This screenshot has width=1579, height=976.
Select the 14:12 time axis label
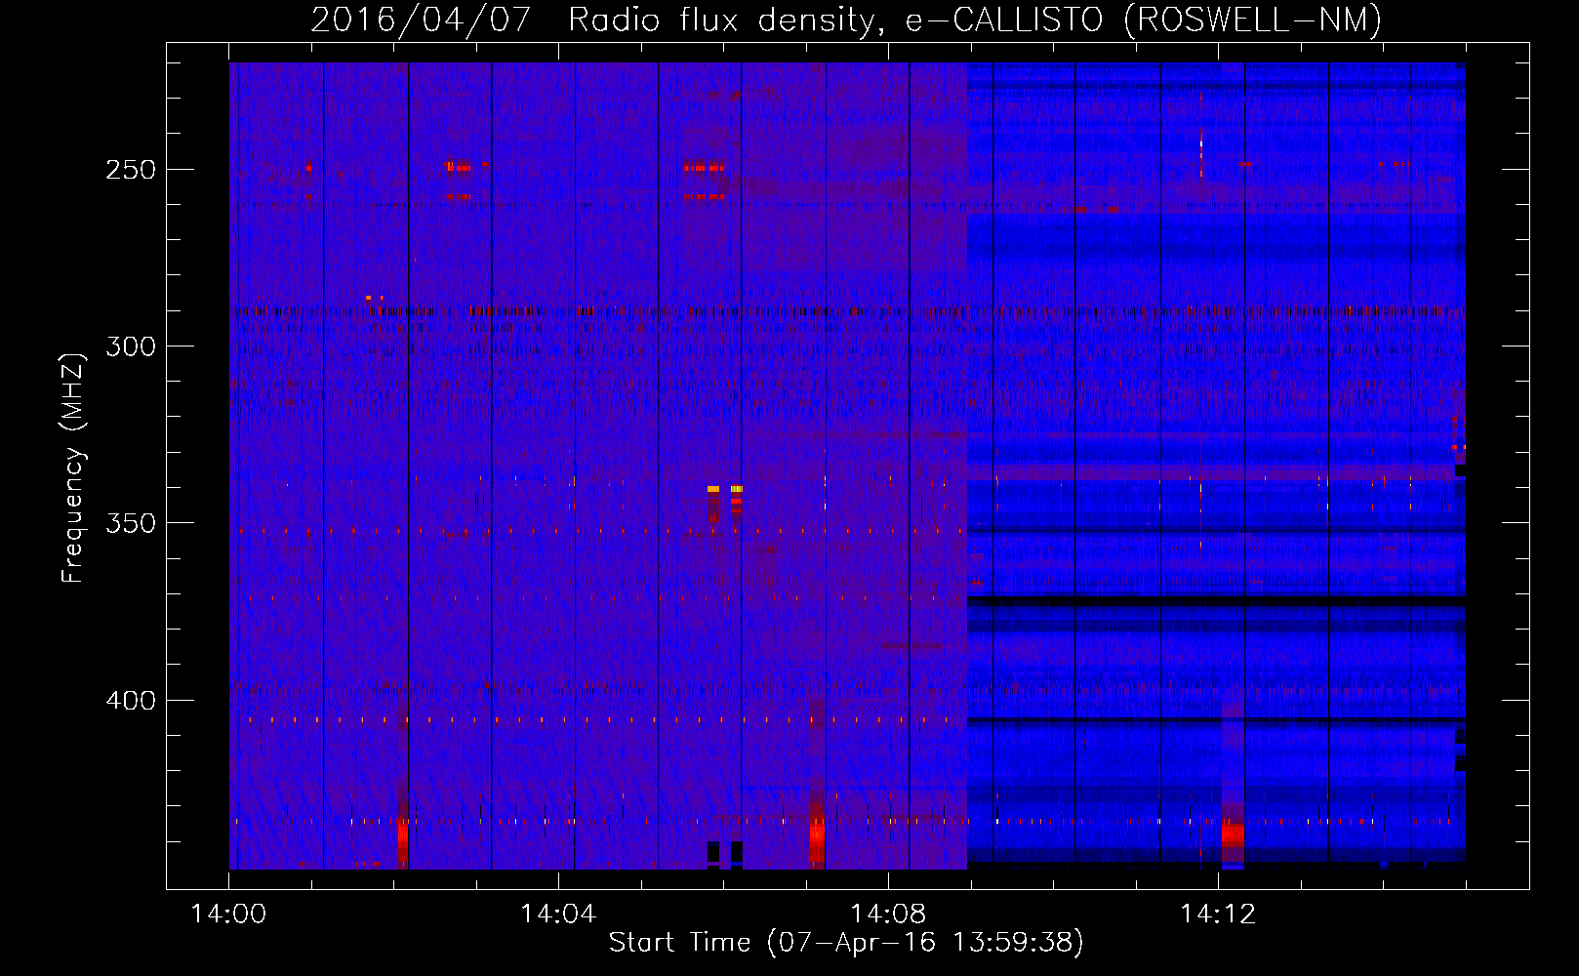[x=1218, y=915]
